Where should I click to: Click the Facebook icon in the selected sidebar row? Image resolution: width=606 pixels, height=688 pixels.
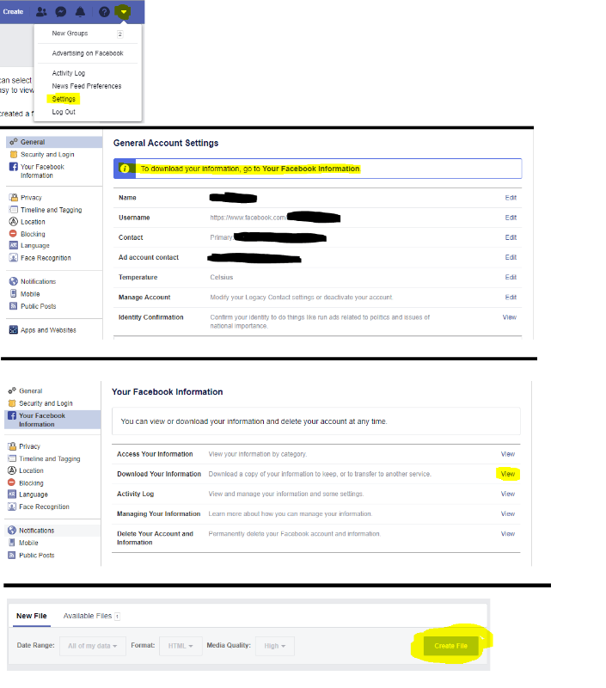tap(13, 415)
